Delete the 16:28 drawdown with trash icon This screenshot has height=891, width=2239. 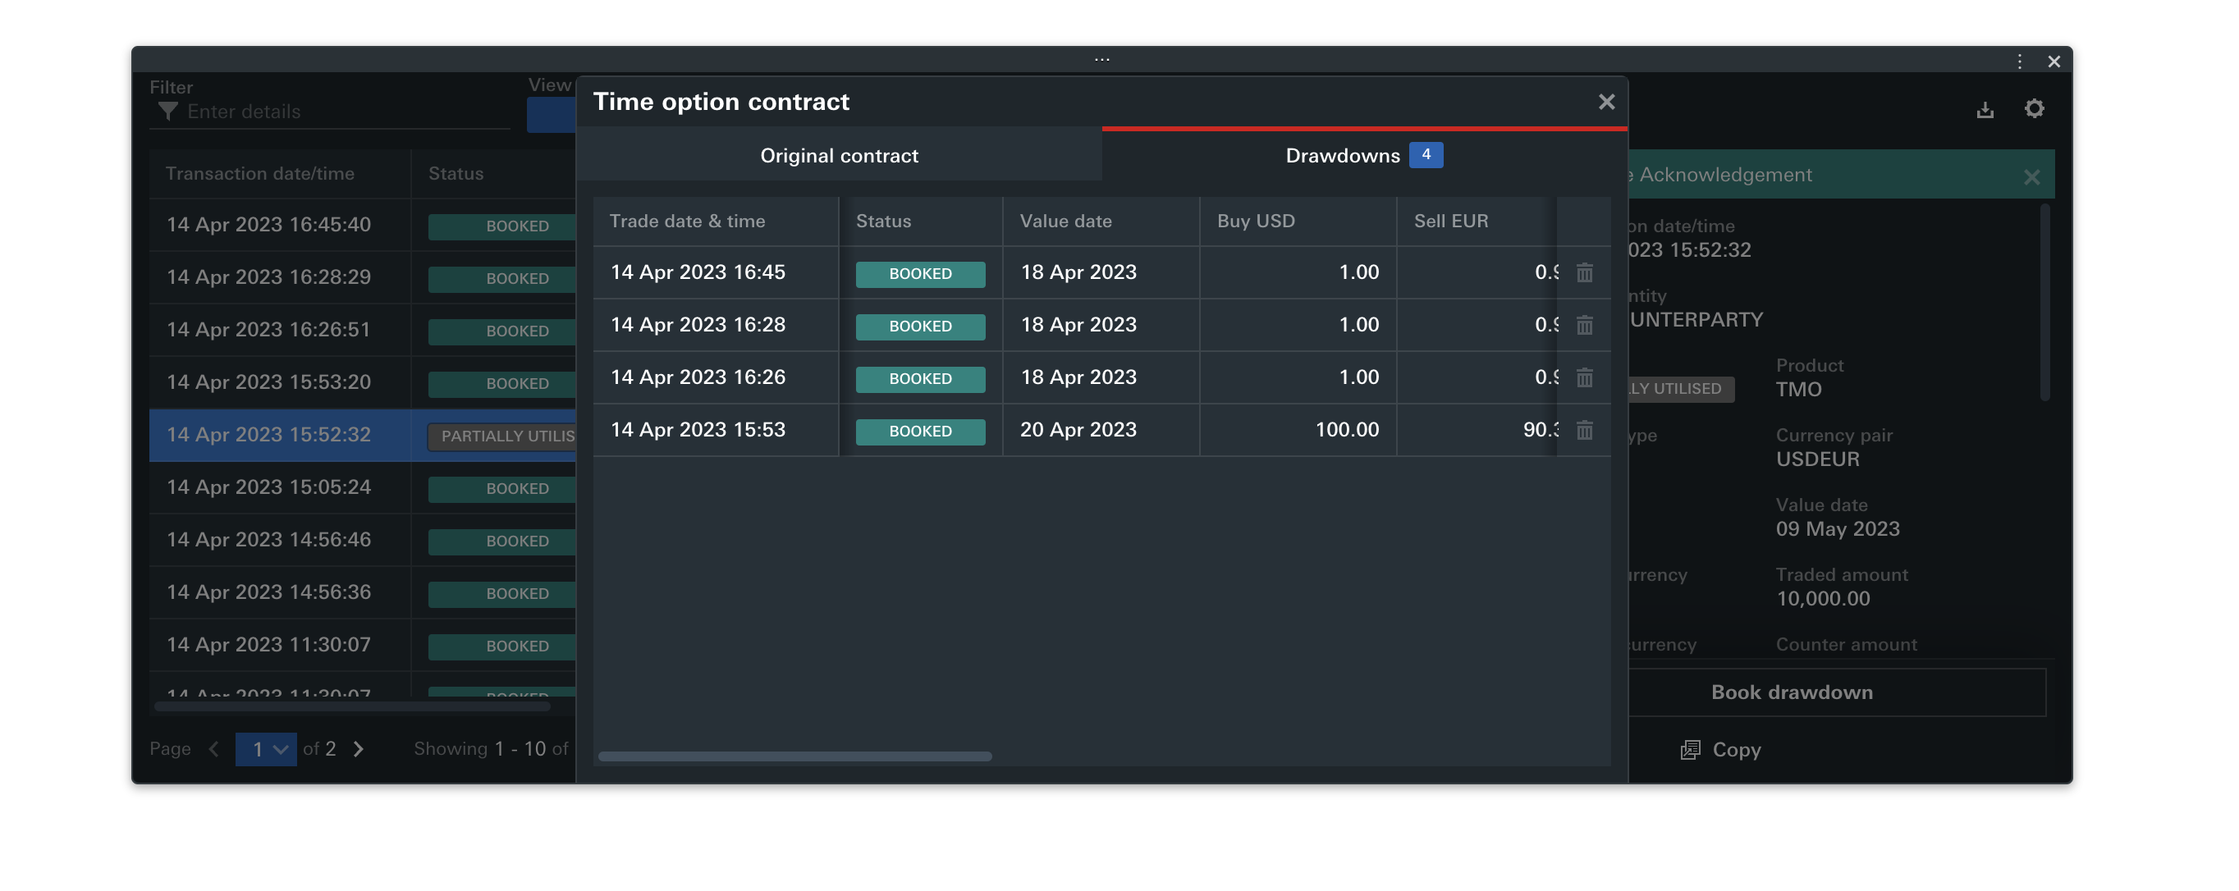[1584, 325]
